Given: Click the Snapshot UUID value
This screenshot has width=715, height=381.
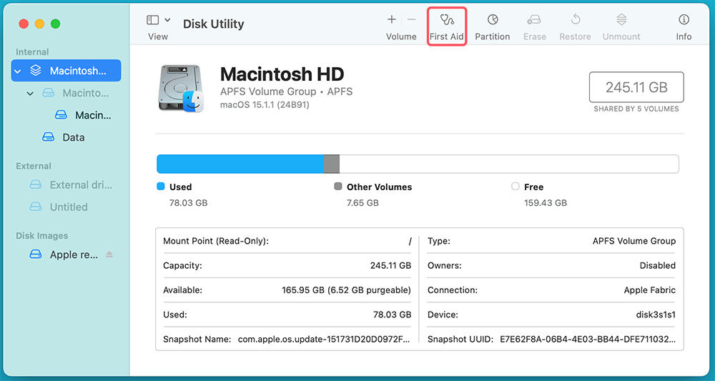Looking at the screenshot, I should point(588,340).
